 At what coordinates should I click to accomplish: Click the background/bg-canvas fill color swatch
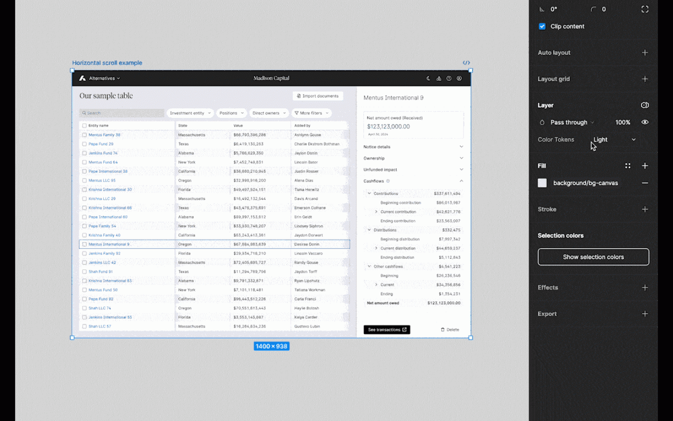(542, 183)
